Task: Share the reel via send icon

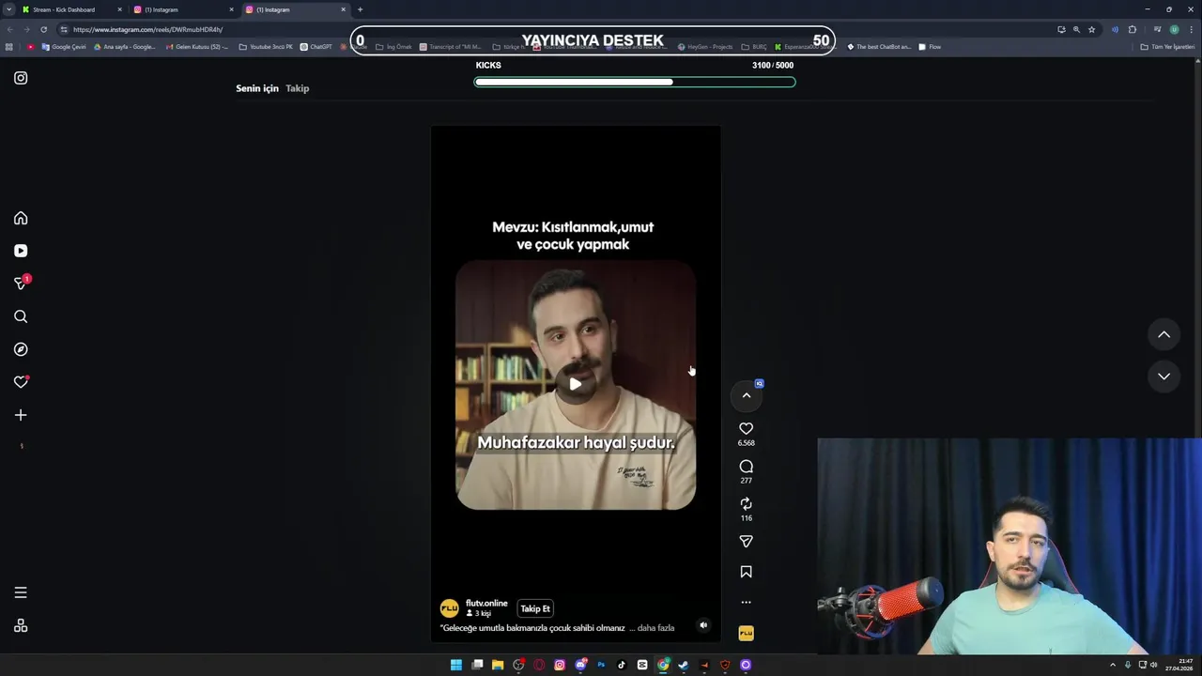Action: [x=746, y=542]
